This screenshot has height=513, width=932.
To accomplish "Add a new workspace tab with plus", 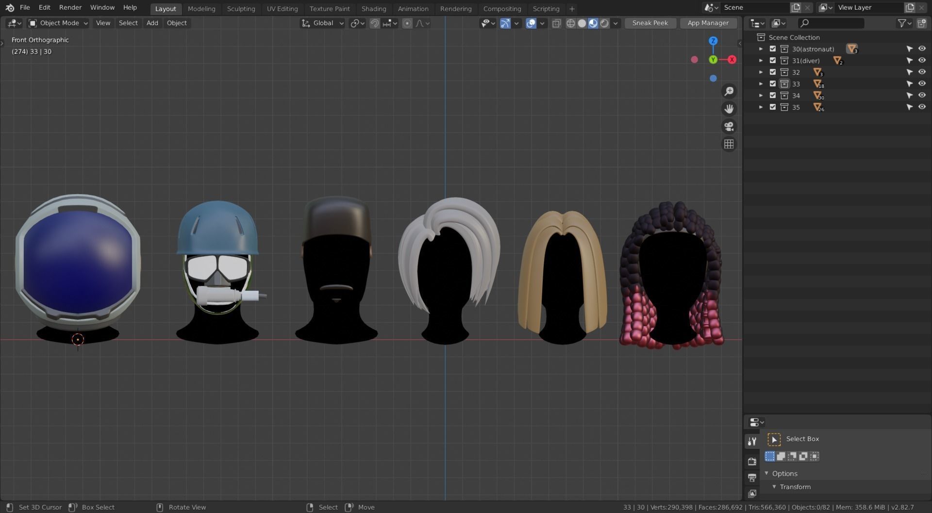I will pyautogui.click(x=572, y=9).
